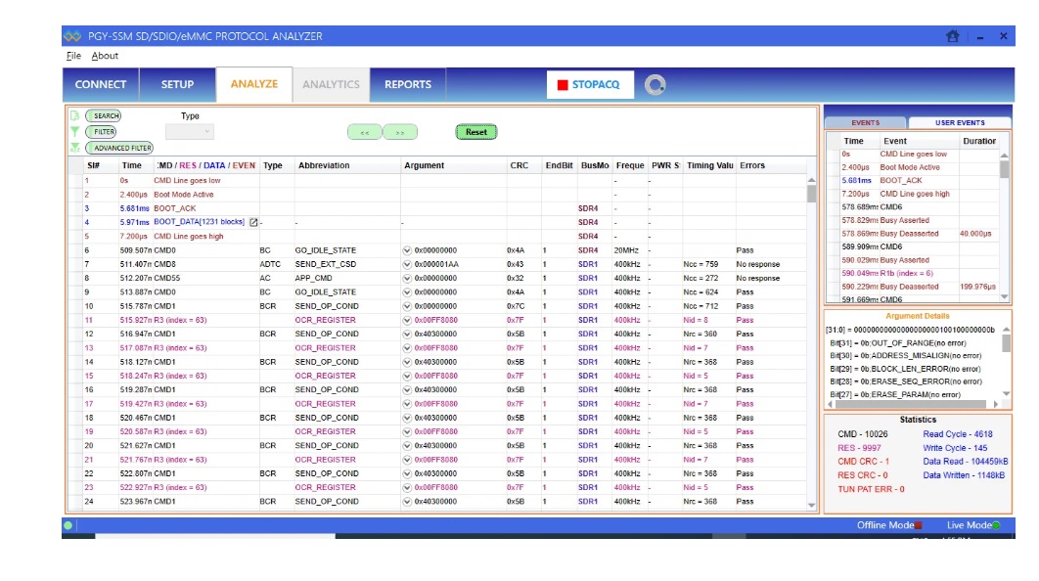The height and width of the screenshot is (581, 1039).
Task: Select the Offline Mode red indicator
Action: (x=919, y=525)
